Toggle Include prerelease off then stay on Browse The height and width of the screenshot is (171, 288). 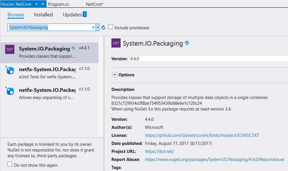click(x=111, y=28)
